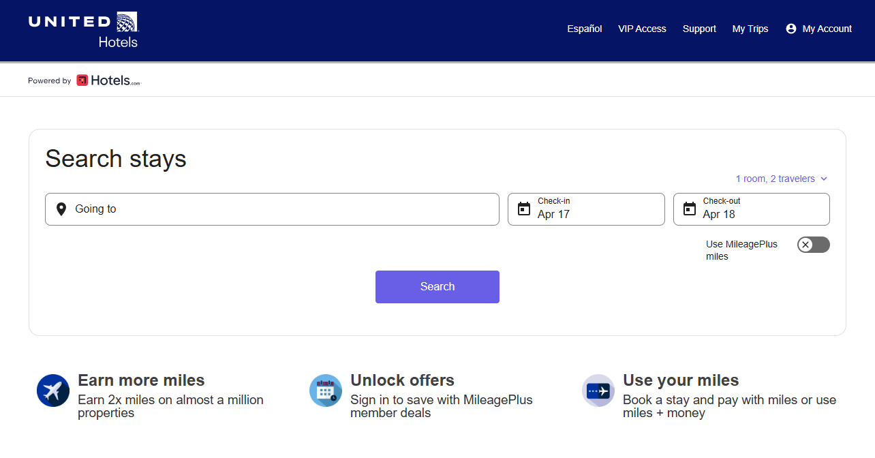The image size is (875, 458).
Task: Click the Check-out calendar icon
Action: pos(690,209)
